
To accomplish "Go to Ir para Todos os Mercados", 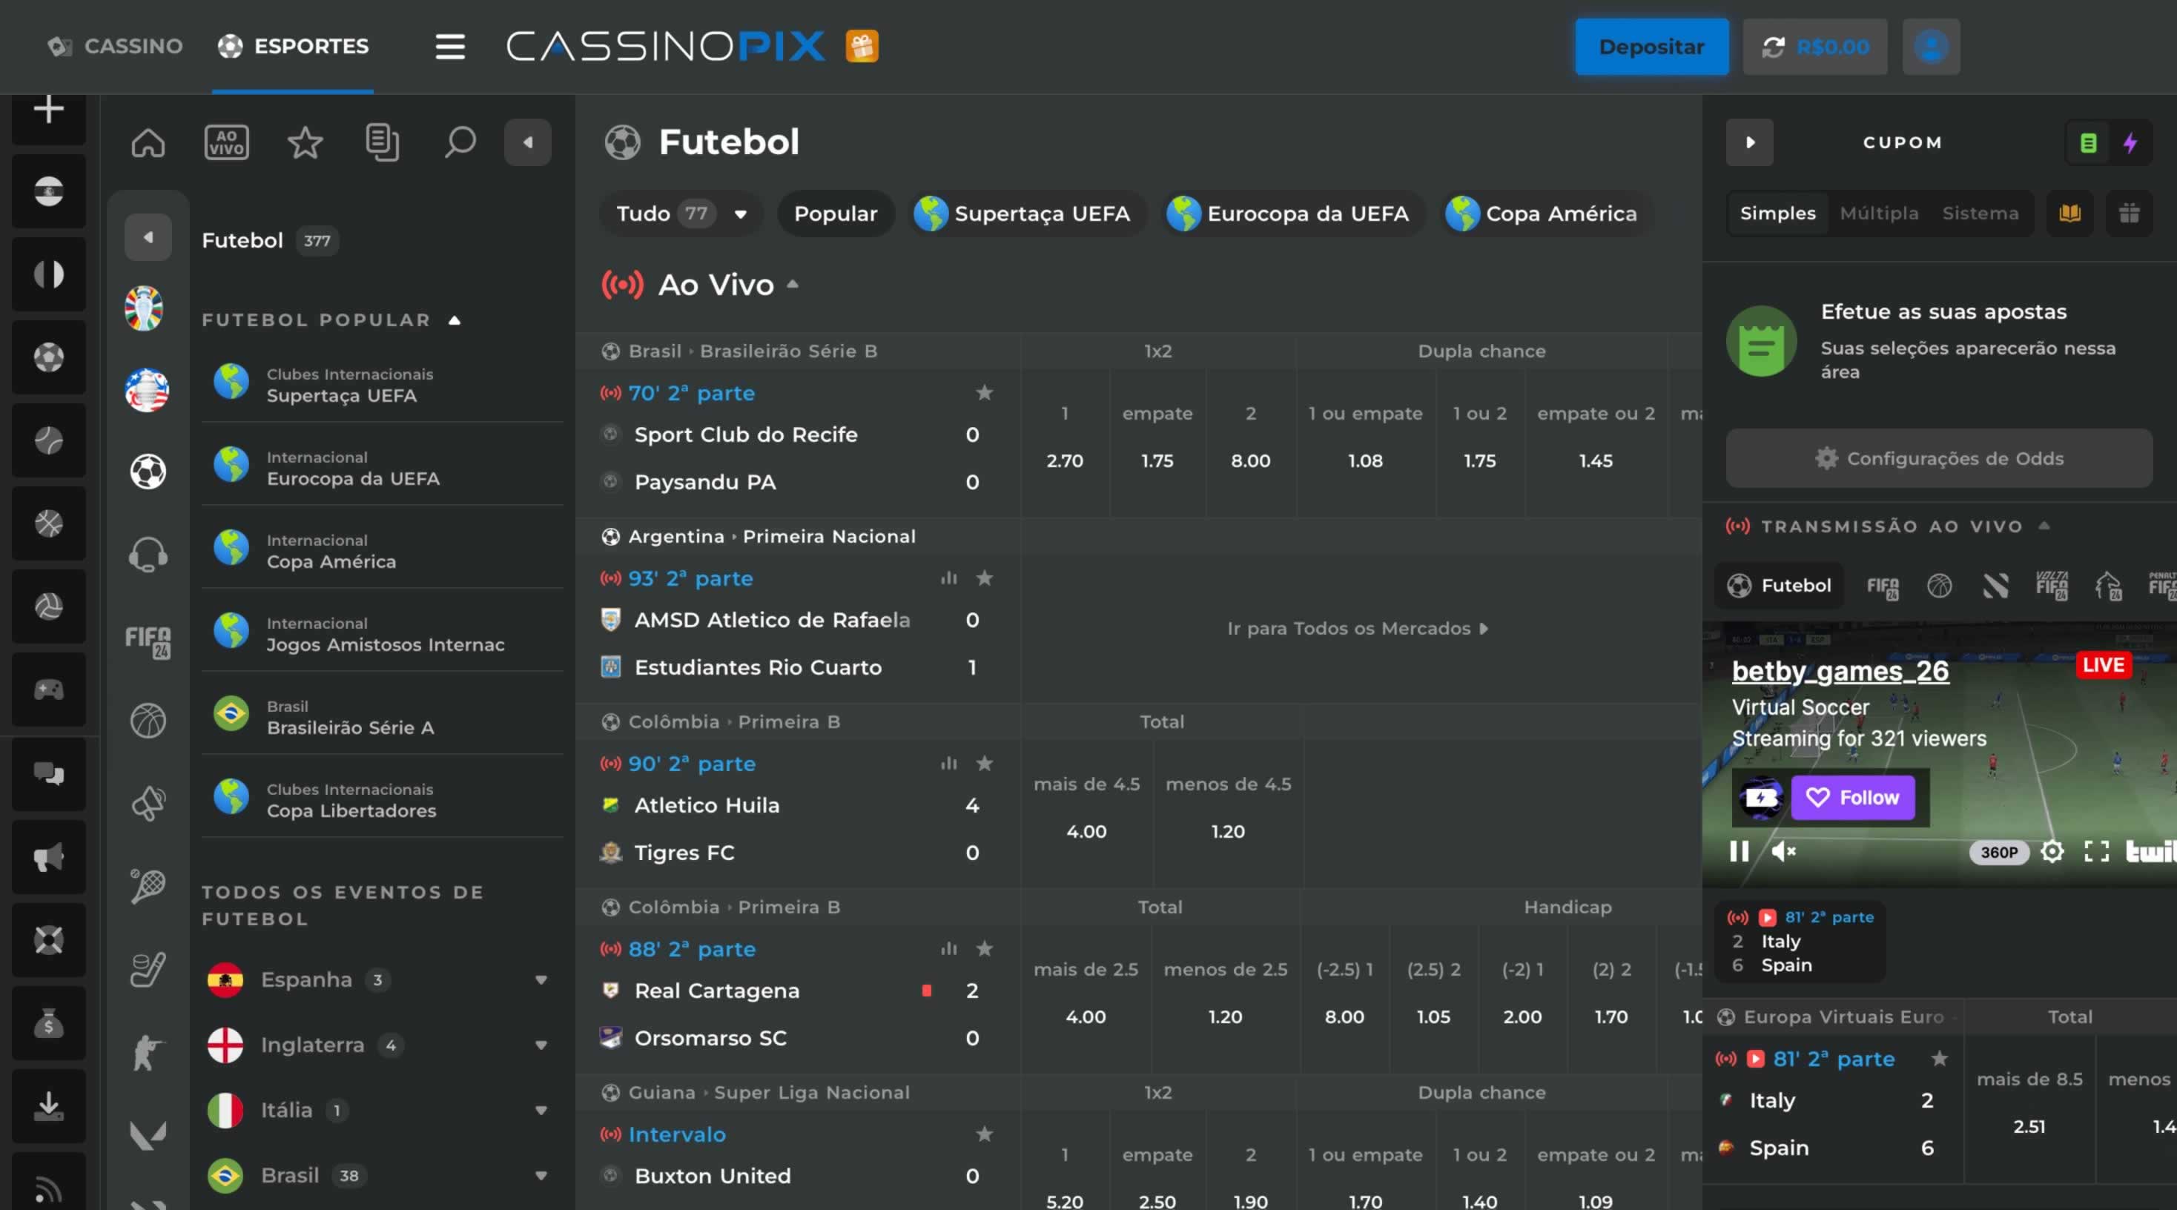I will [x=1357, y=629].
